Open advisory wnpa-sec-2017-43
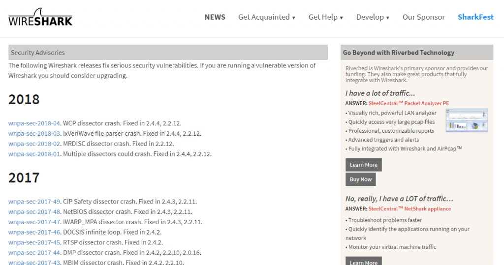504x265 pixels. [x=34, y=262]
